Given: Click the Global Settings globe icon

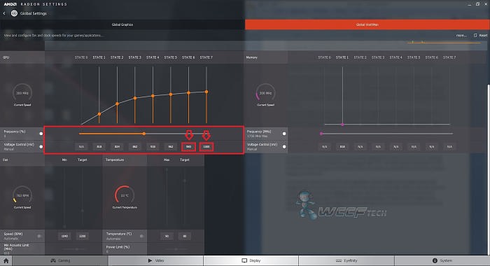Looking at the screenshot, I should (14, 13).
